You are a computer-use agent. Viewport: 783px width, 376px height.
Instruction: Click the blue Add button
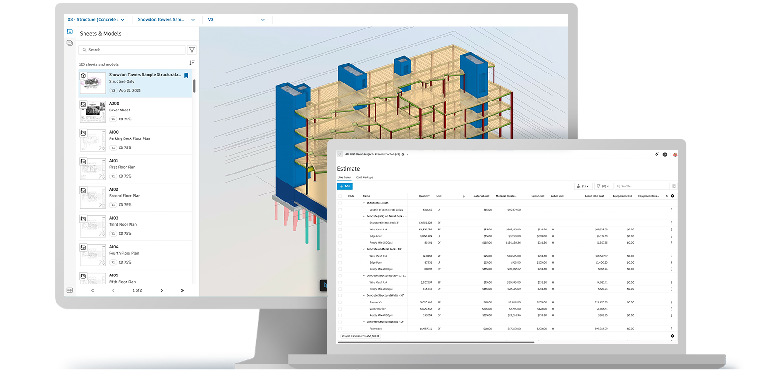(345, 186)
